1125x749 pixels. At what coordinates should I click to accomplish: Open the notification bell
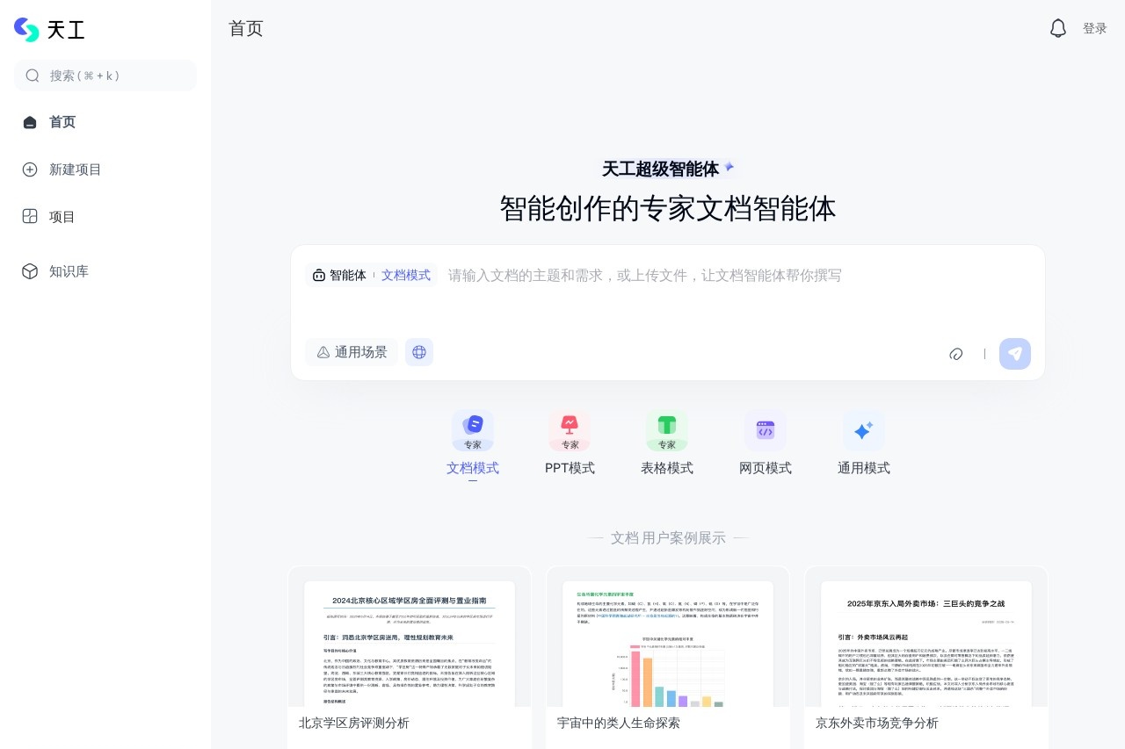coord(1058,28)
